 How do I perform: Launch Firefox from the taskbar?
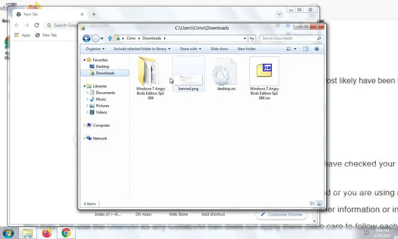click(x=47, y=233)
